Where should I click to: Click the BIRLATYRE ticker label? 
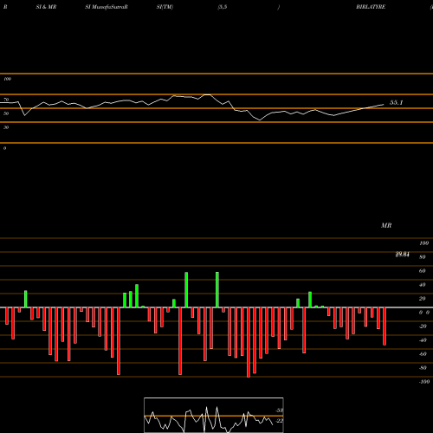(x=371, y=7)
